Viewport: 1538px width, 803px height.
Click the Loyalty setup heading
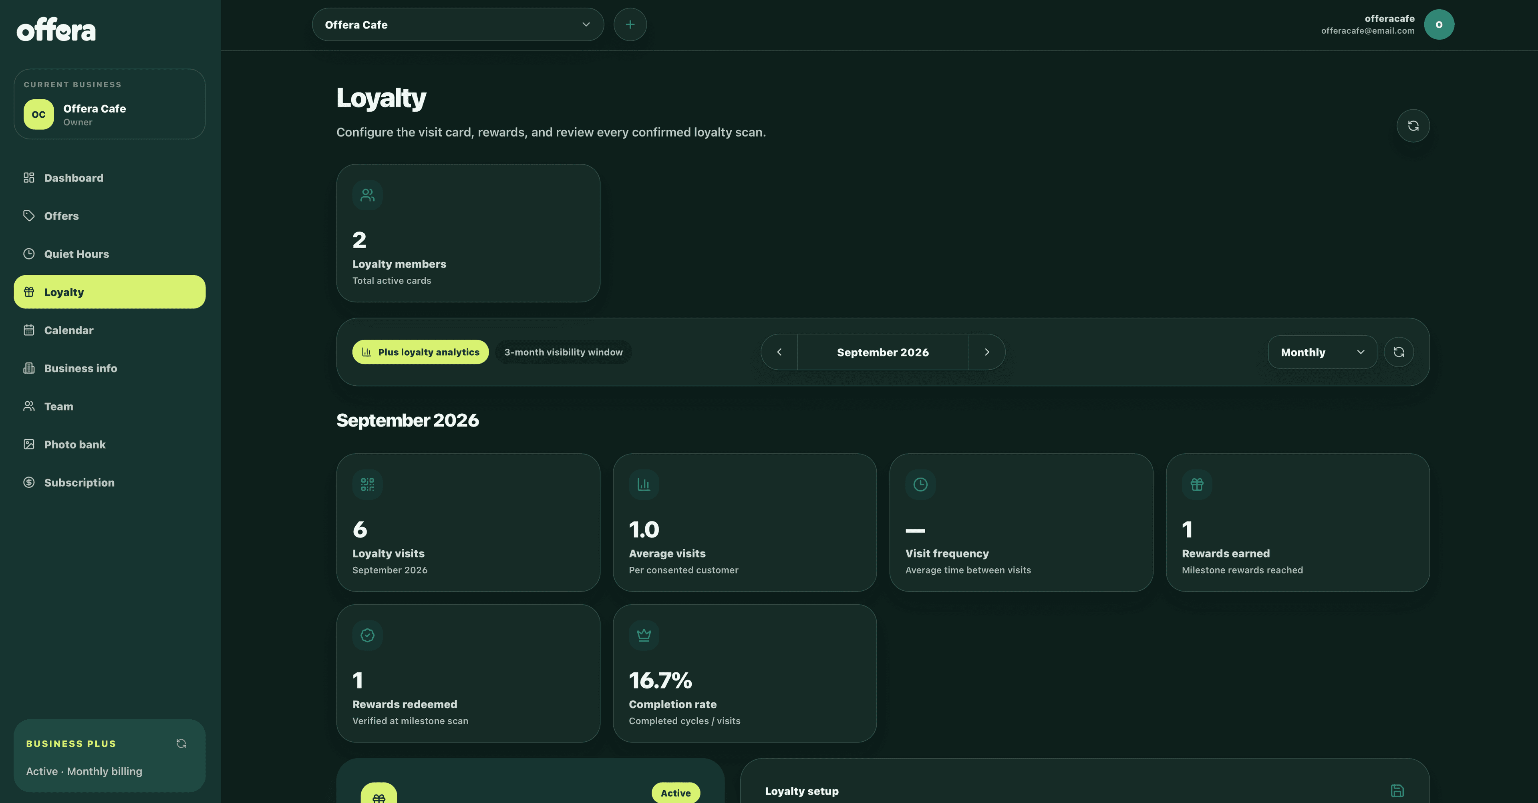(801, 791)
